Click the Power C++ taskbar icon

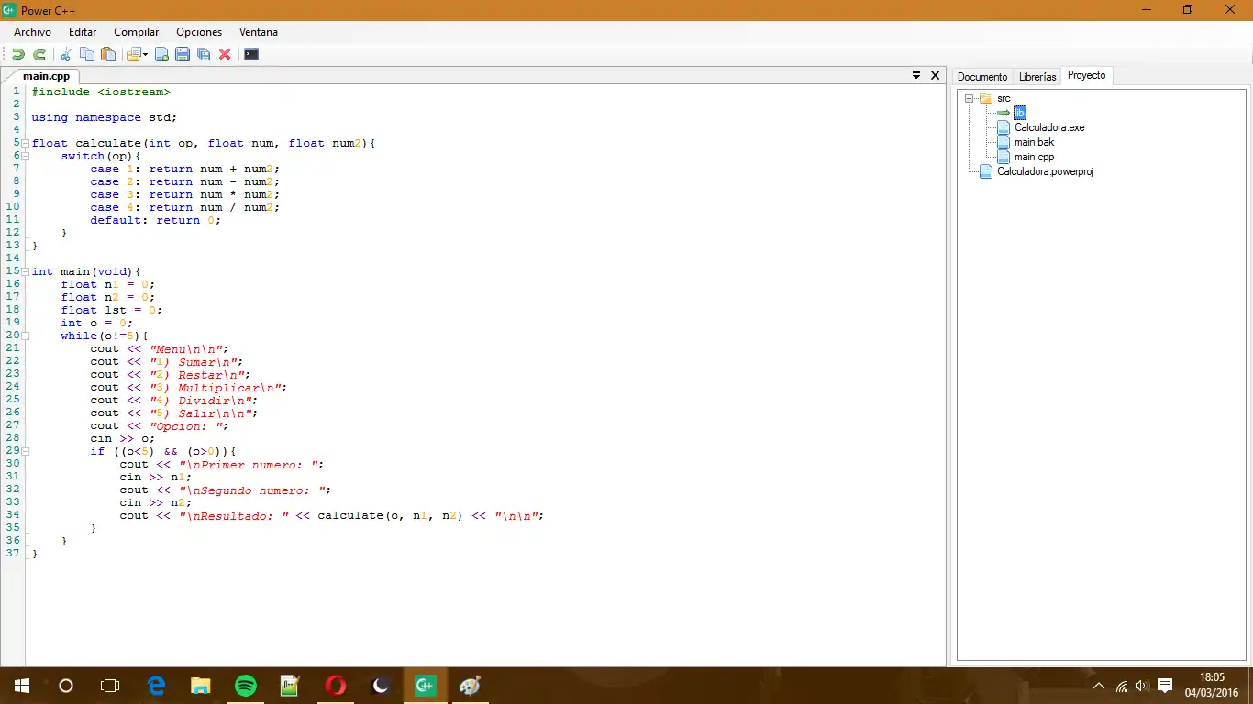coord(425,686)
